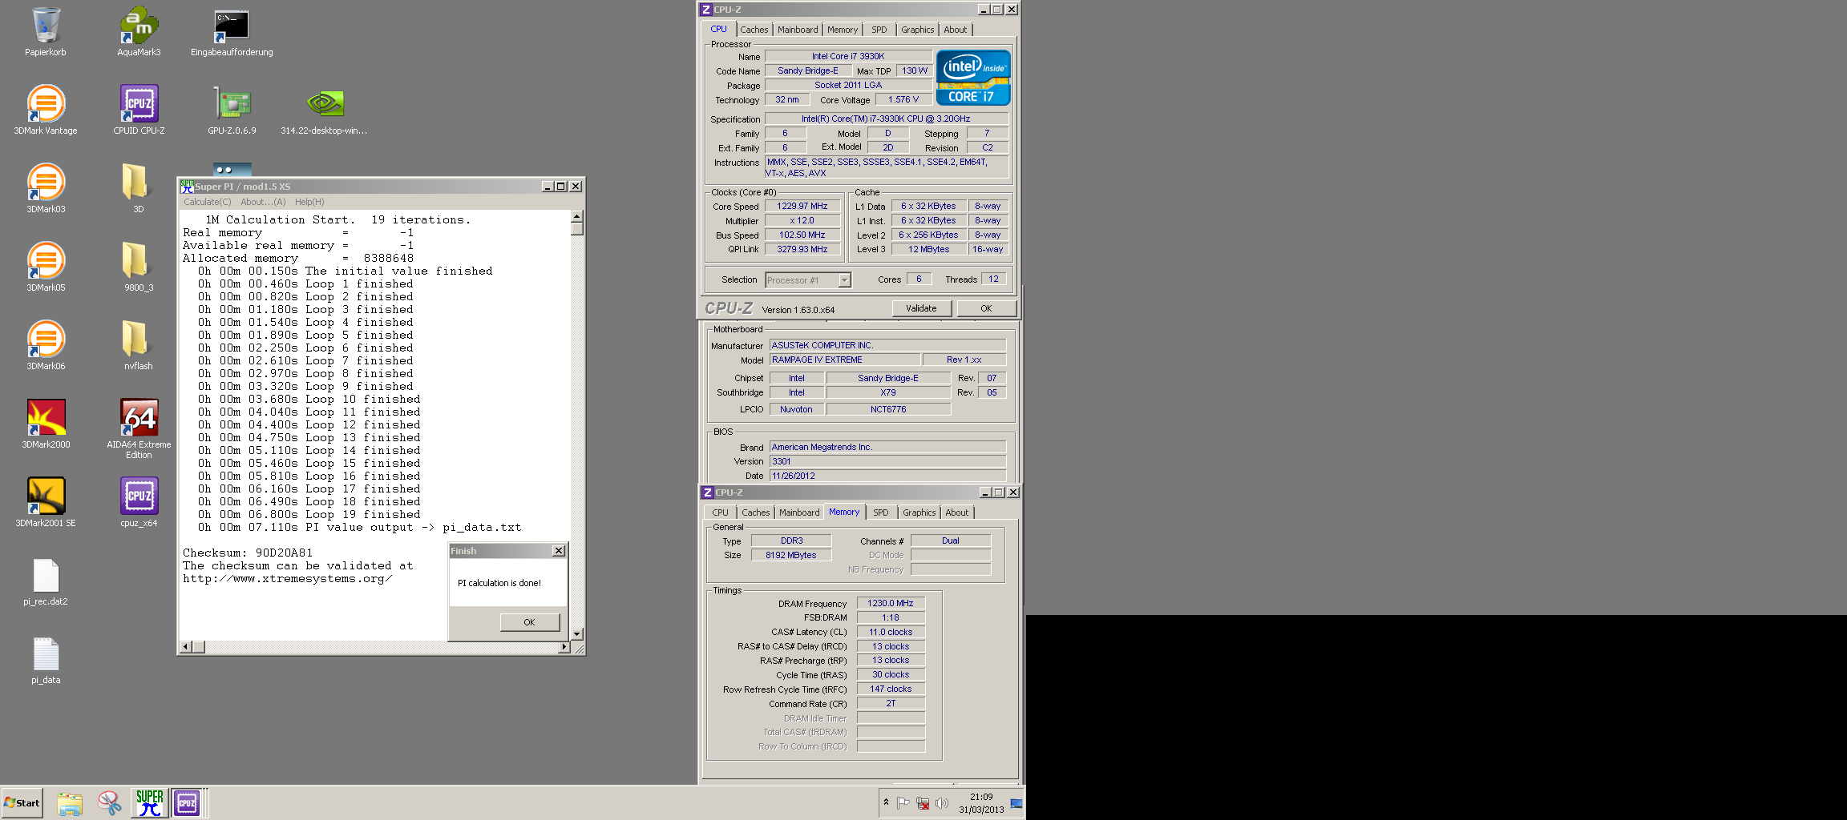
Task: Open the Action Center flag tray icon
Action: click(903, 803)
